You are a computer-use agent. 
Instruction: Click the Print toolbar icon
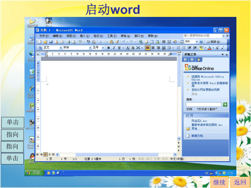68,42
